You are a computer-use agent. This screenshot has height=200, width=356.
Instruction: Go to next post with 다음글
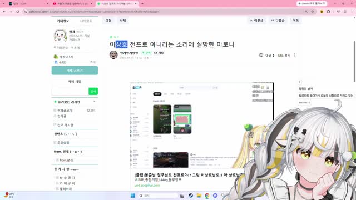(x=278, y=21)
